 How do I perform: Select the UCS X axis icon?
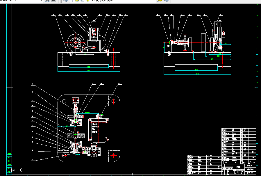click(x=20, y=170)
